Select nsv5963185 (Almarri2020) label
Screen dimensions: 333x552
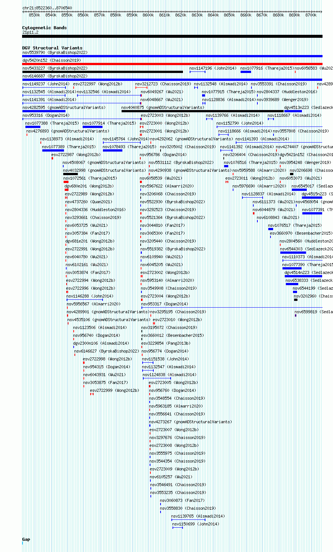click(x=176, y=406)
